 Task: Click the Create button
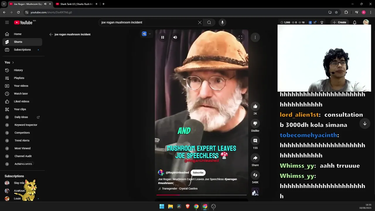click(x=339, y=22)
